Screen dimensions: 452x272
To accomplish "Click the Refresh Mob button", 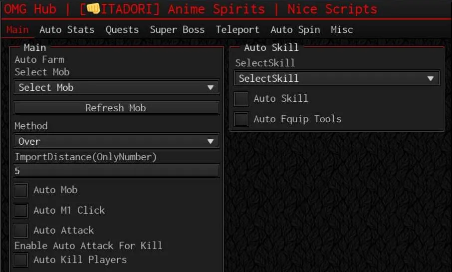I will pos(116,108).
